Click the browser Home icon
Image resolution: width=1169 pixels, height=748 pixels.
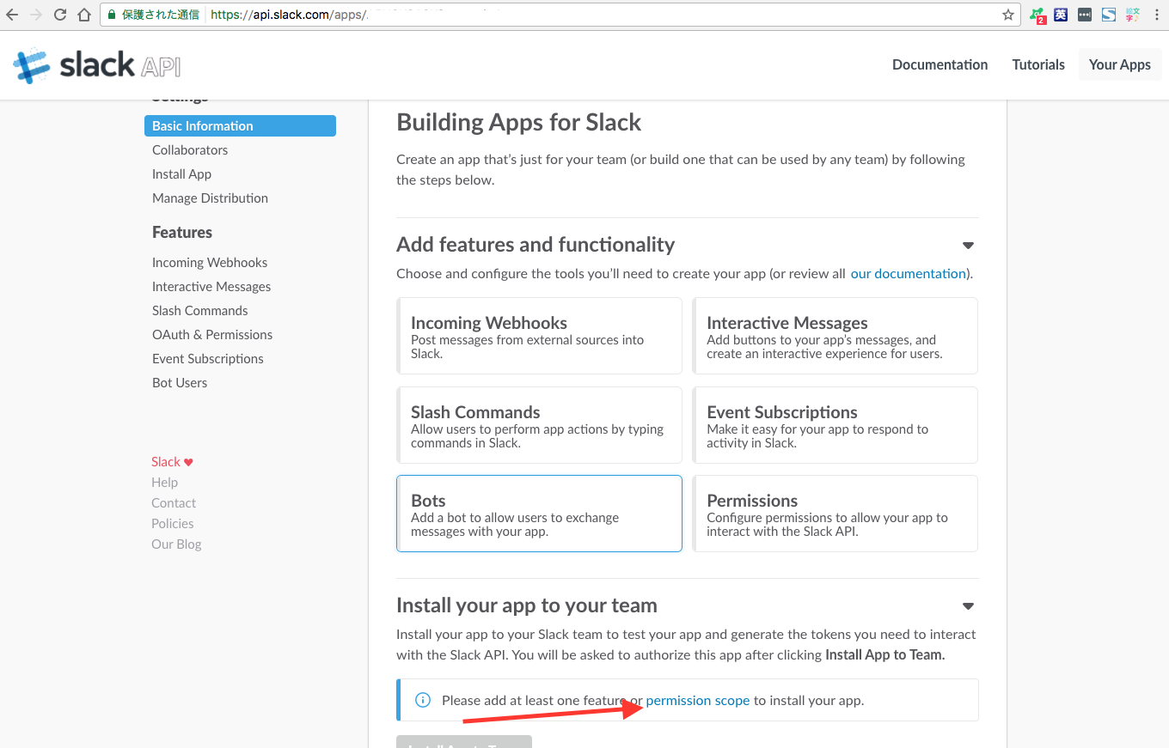pos(85,14)
